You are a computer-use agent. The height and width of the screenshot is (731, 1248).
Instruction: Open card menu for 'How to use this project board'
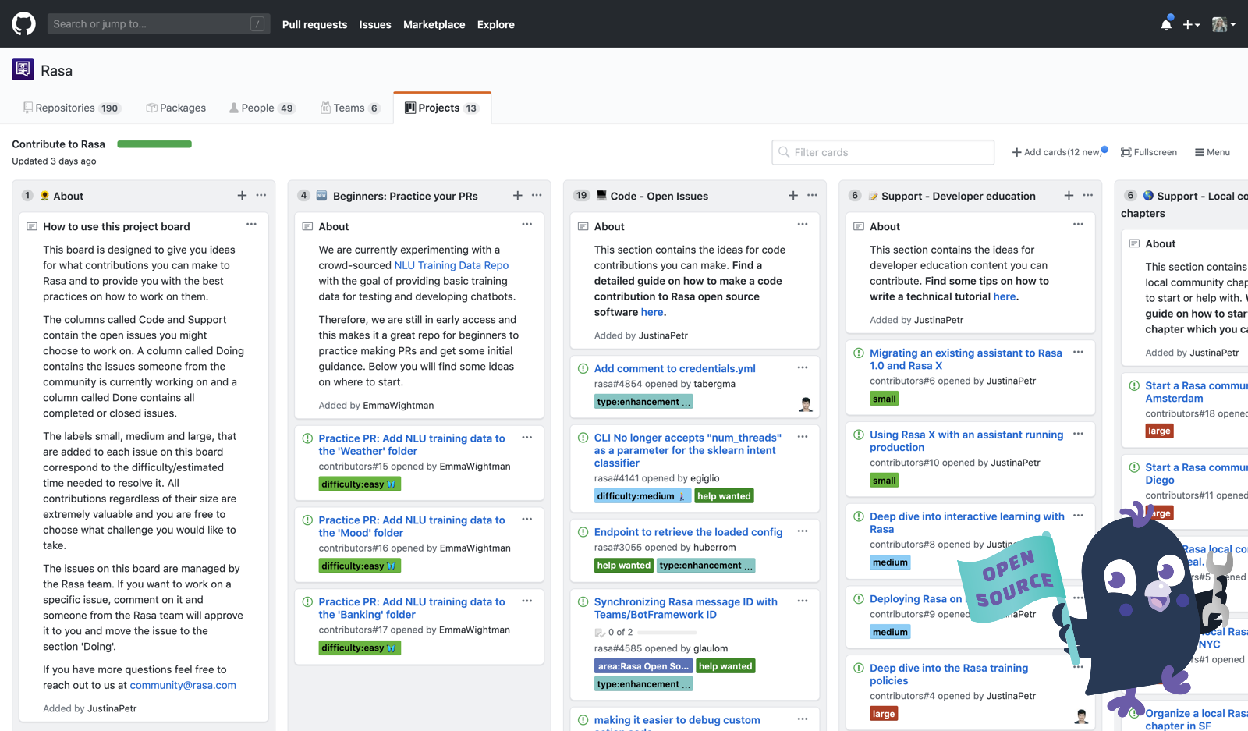pos(251,225)
